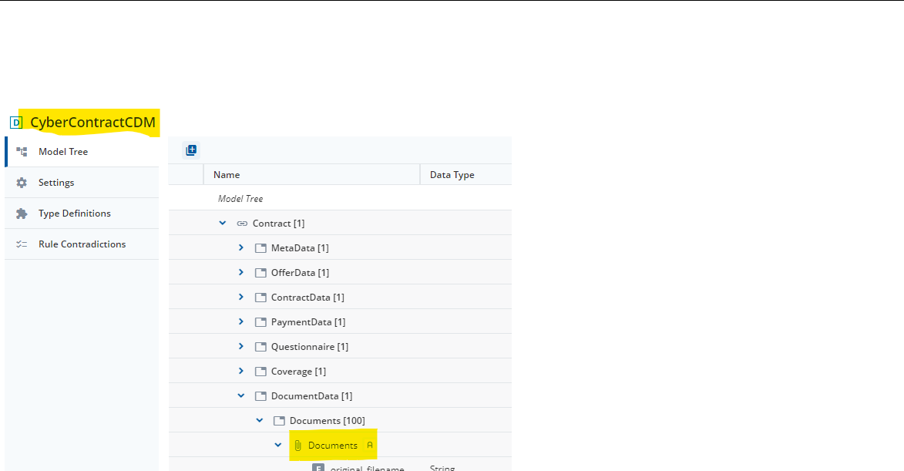The width and height of the screenshot is (904, 471).
Task: Click the Type Definitions puzzle icon
Action: (22, 214)
